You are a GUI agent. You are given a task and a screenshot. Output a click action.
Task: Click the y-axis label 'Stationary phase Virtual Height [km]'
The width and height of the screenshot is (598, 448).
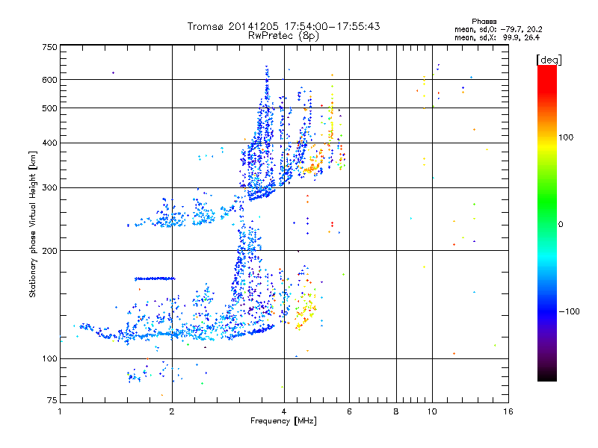(x=32, y=225)
